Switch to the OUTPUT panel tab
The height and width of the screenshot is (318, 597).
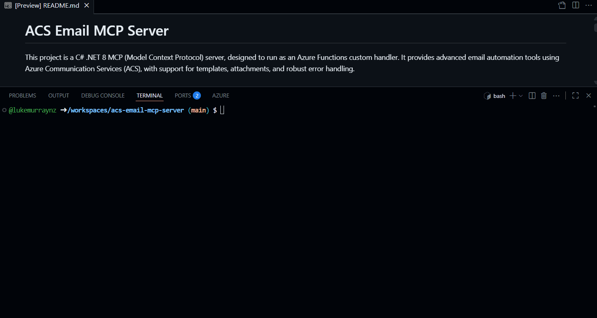(x=59, y=95)
